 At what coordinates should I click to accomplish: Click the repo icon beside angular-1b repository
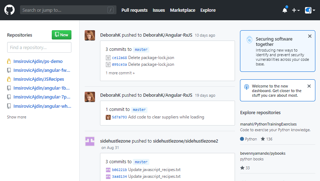coord(9,88)
